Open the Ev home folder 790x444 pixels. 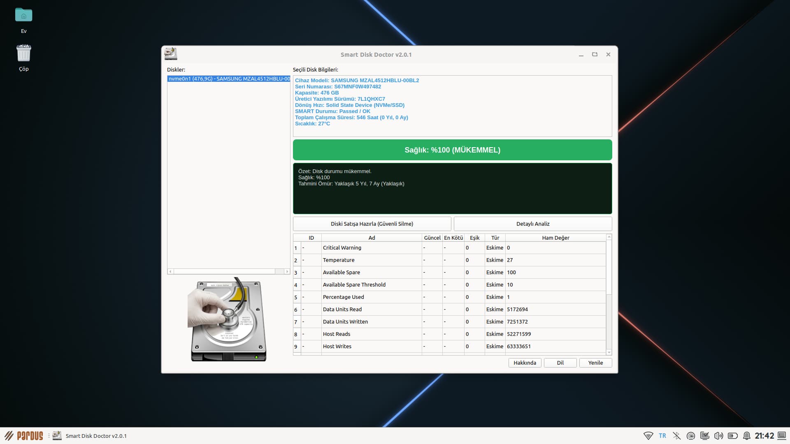point(23,16)
